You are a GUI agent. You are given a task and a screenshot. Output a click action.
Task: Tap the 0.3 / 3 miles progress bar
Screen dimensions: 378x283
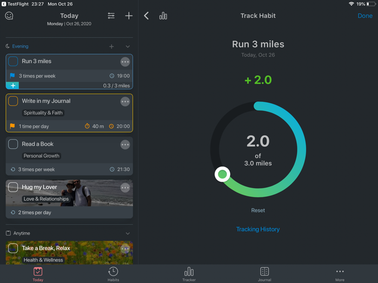pyautogui.click(x=70, y=85)
